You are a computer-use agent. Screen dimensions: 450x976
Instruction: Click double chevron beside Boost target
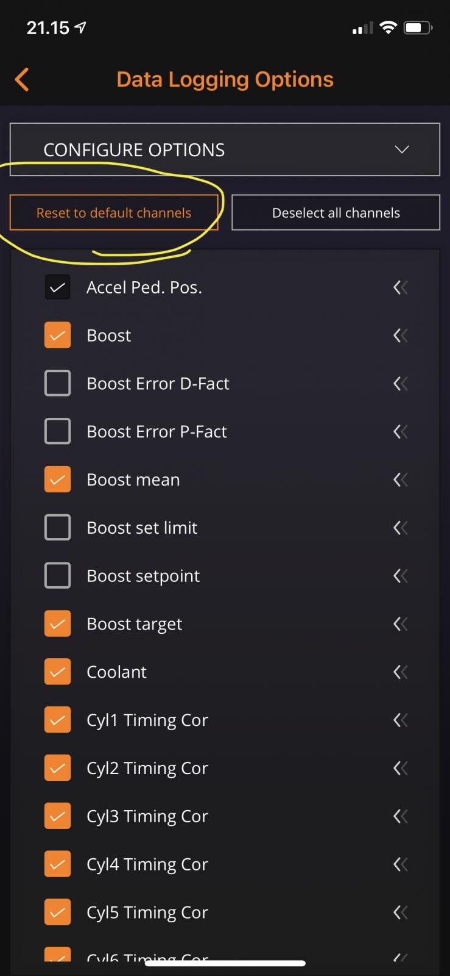400,624
